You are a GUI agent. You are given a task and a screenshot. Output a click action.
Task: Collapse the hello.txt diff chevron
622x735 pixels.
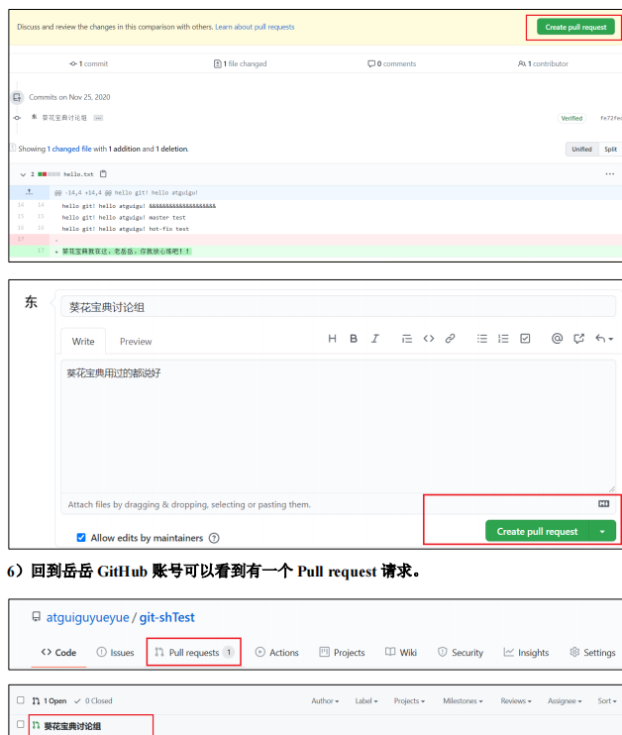pyautogui.click(x=23, y=174)
